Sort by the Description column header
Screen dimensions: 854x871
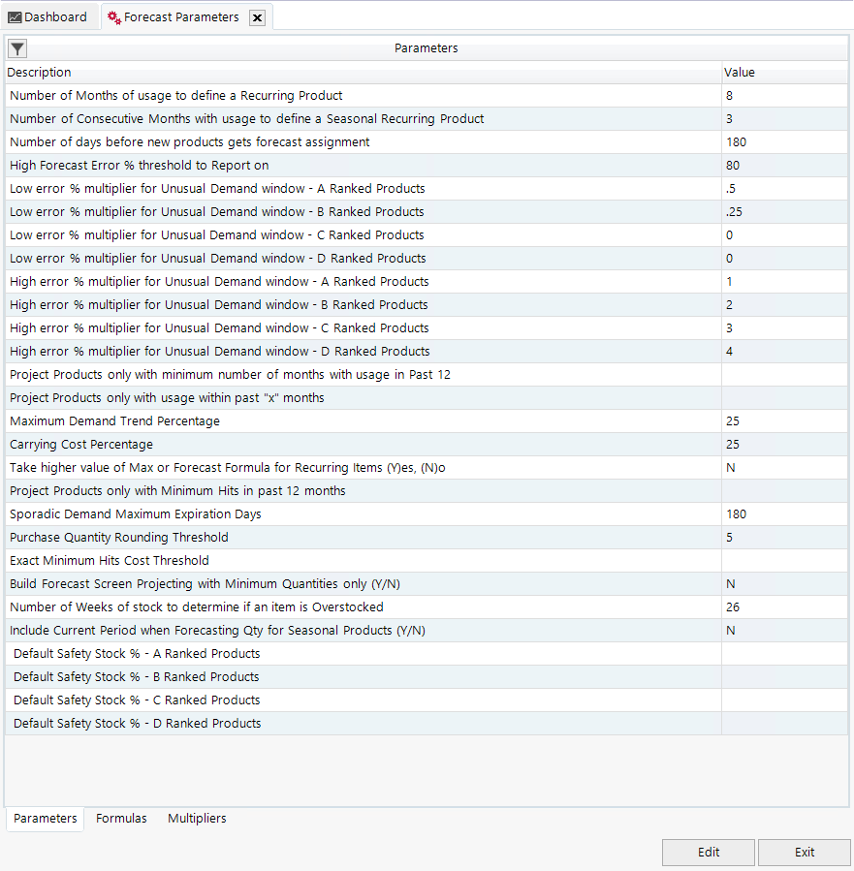363,73
